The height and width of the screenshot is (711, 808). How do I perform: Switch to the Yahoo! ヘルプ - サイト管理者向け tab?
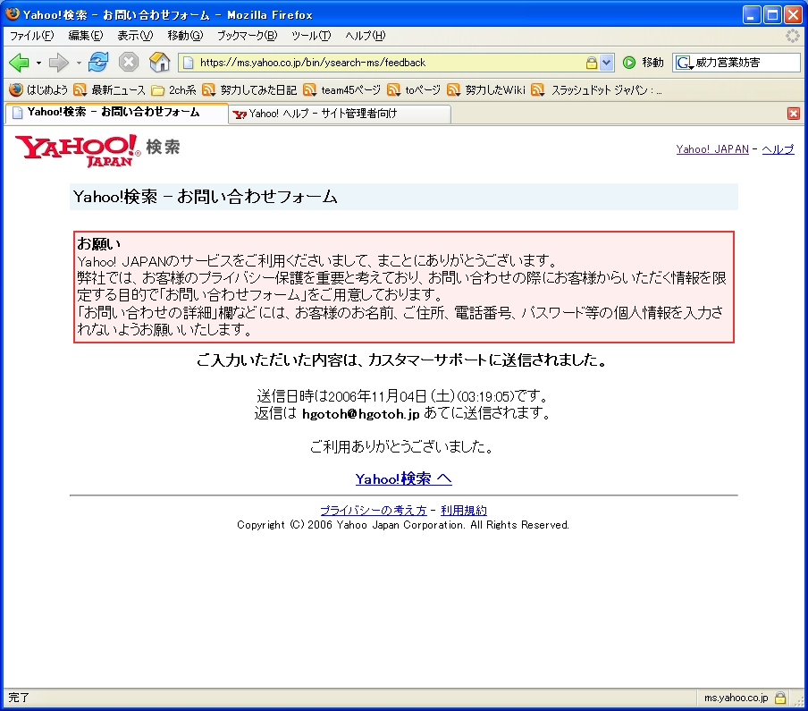pyautogui.click(x=341, y=114)
